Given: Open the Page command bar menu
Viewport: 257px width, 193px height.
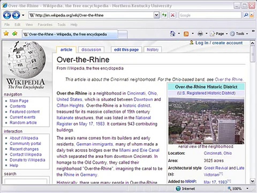Looking at the screenshot, I should point(219,34).
